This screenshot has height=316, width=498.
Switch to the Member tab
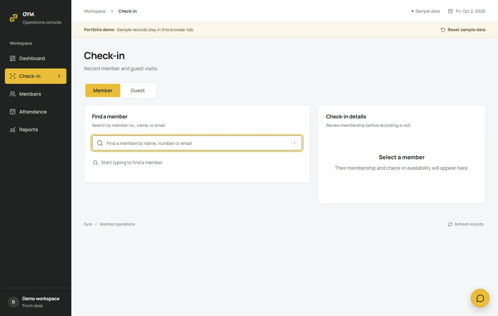point(103,91)
